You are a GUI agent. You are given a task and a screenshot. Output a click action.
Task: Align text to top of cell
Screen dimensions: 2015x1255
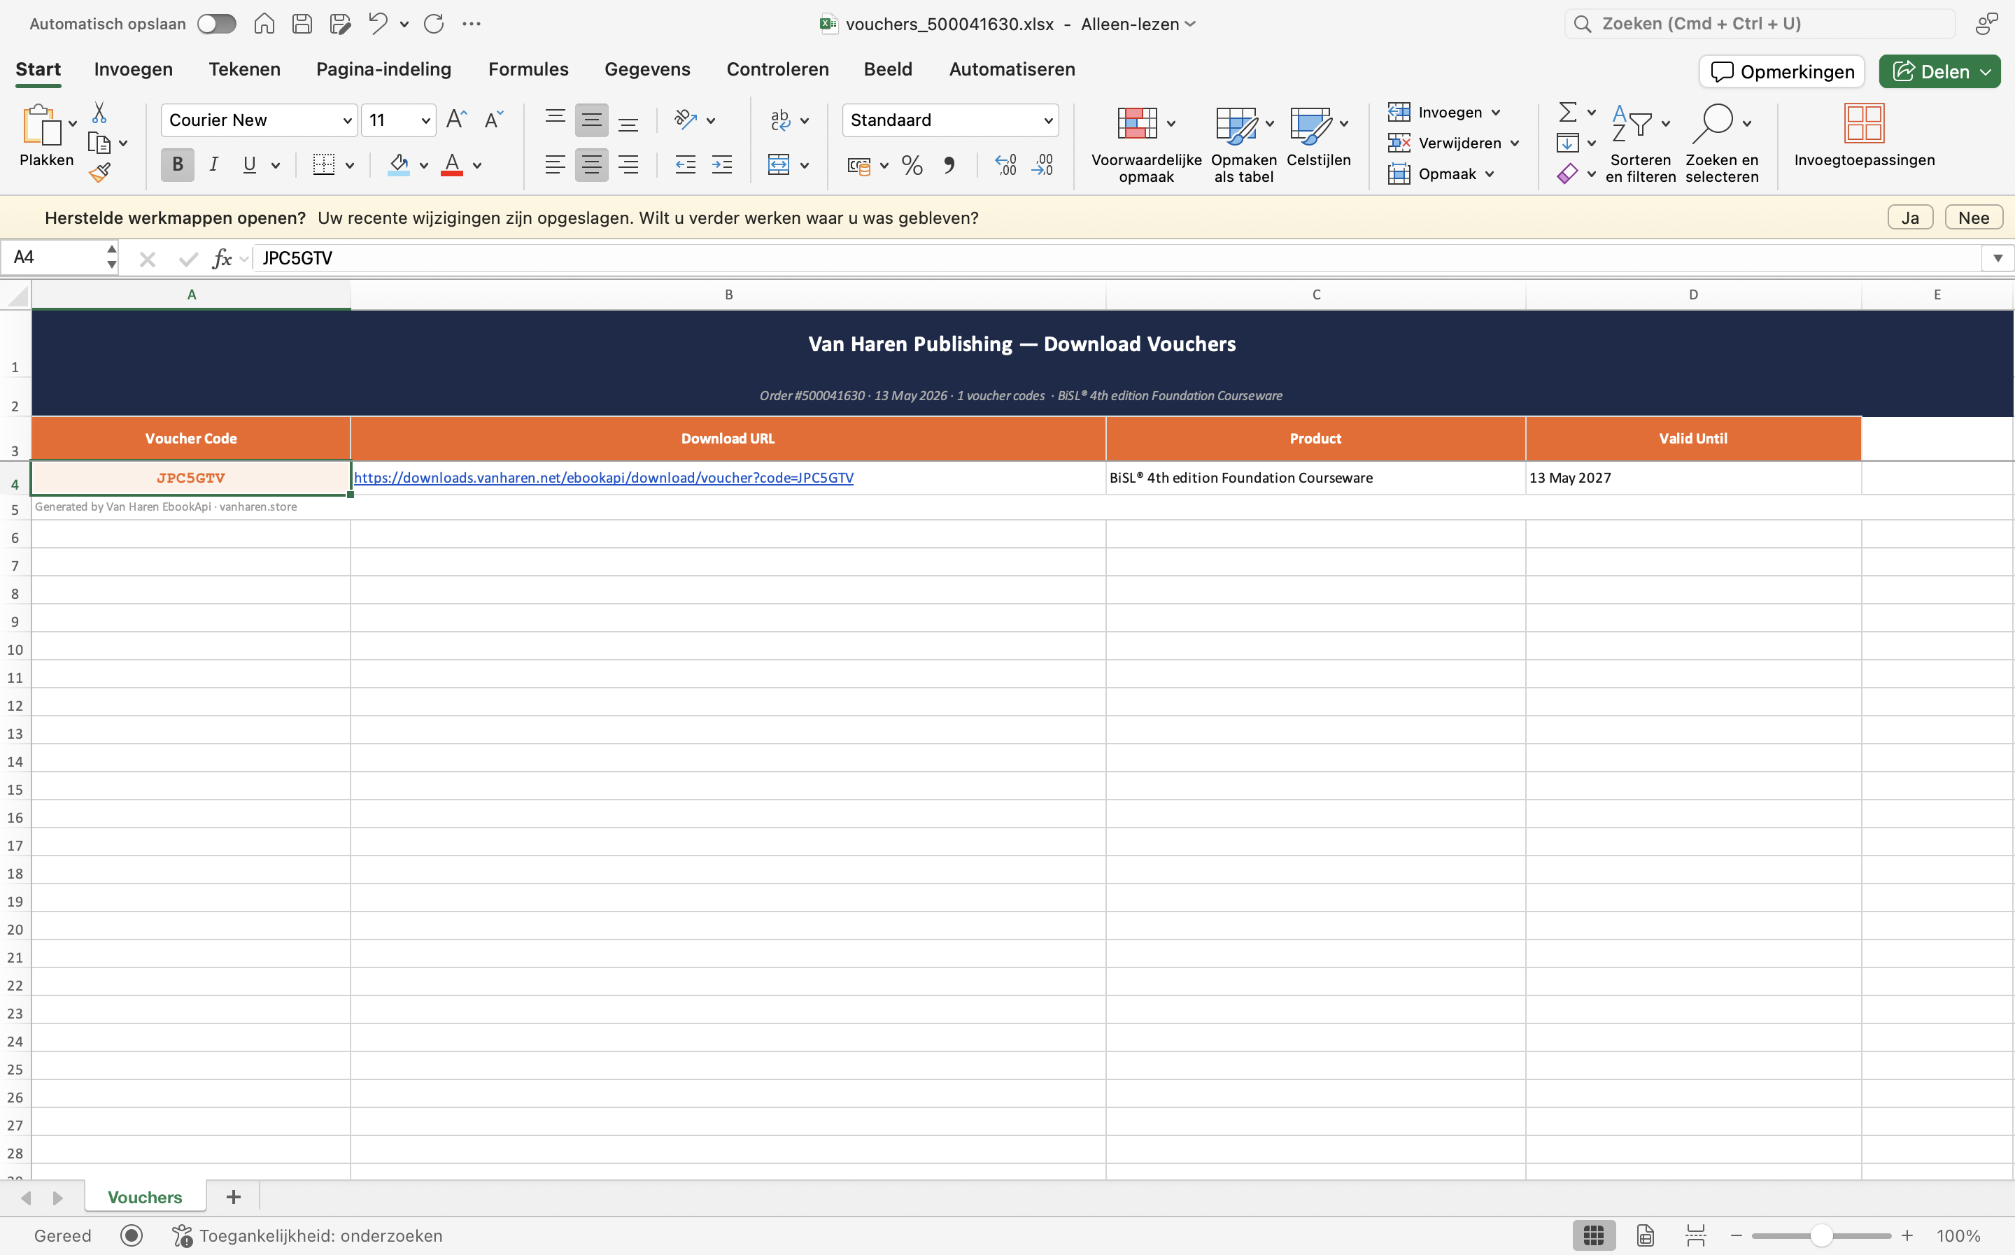(556, 120)
